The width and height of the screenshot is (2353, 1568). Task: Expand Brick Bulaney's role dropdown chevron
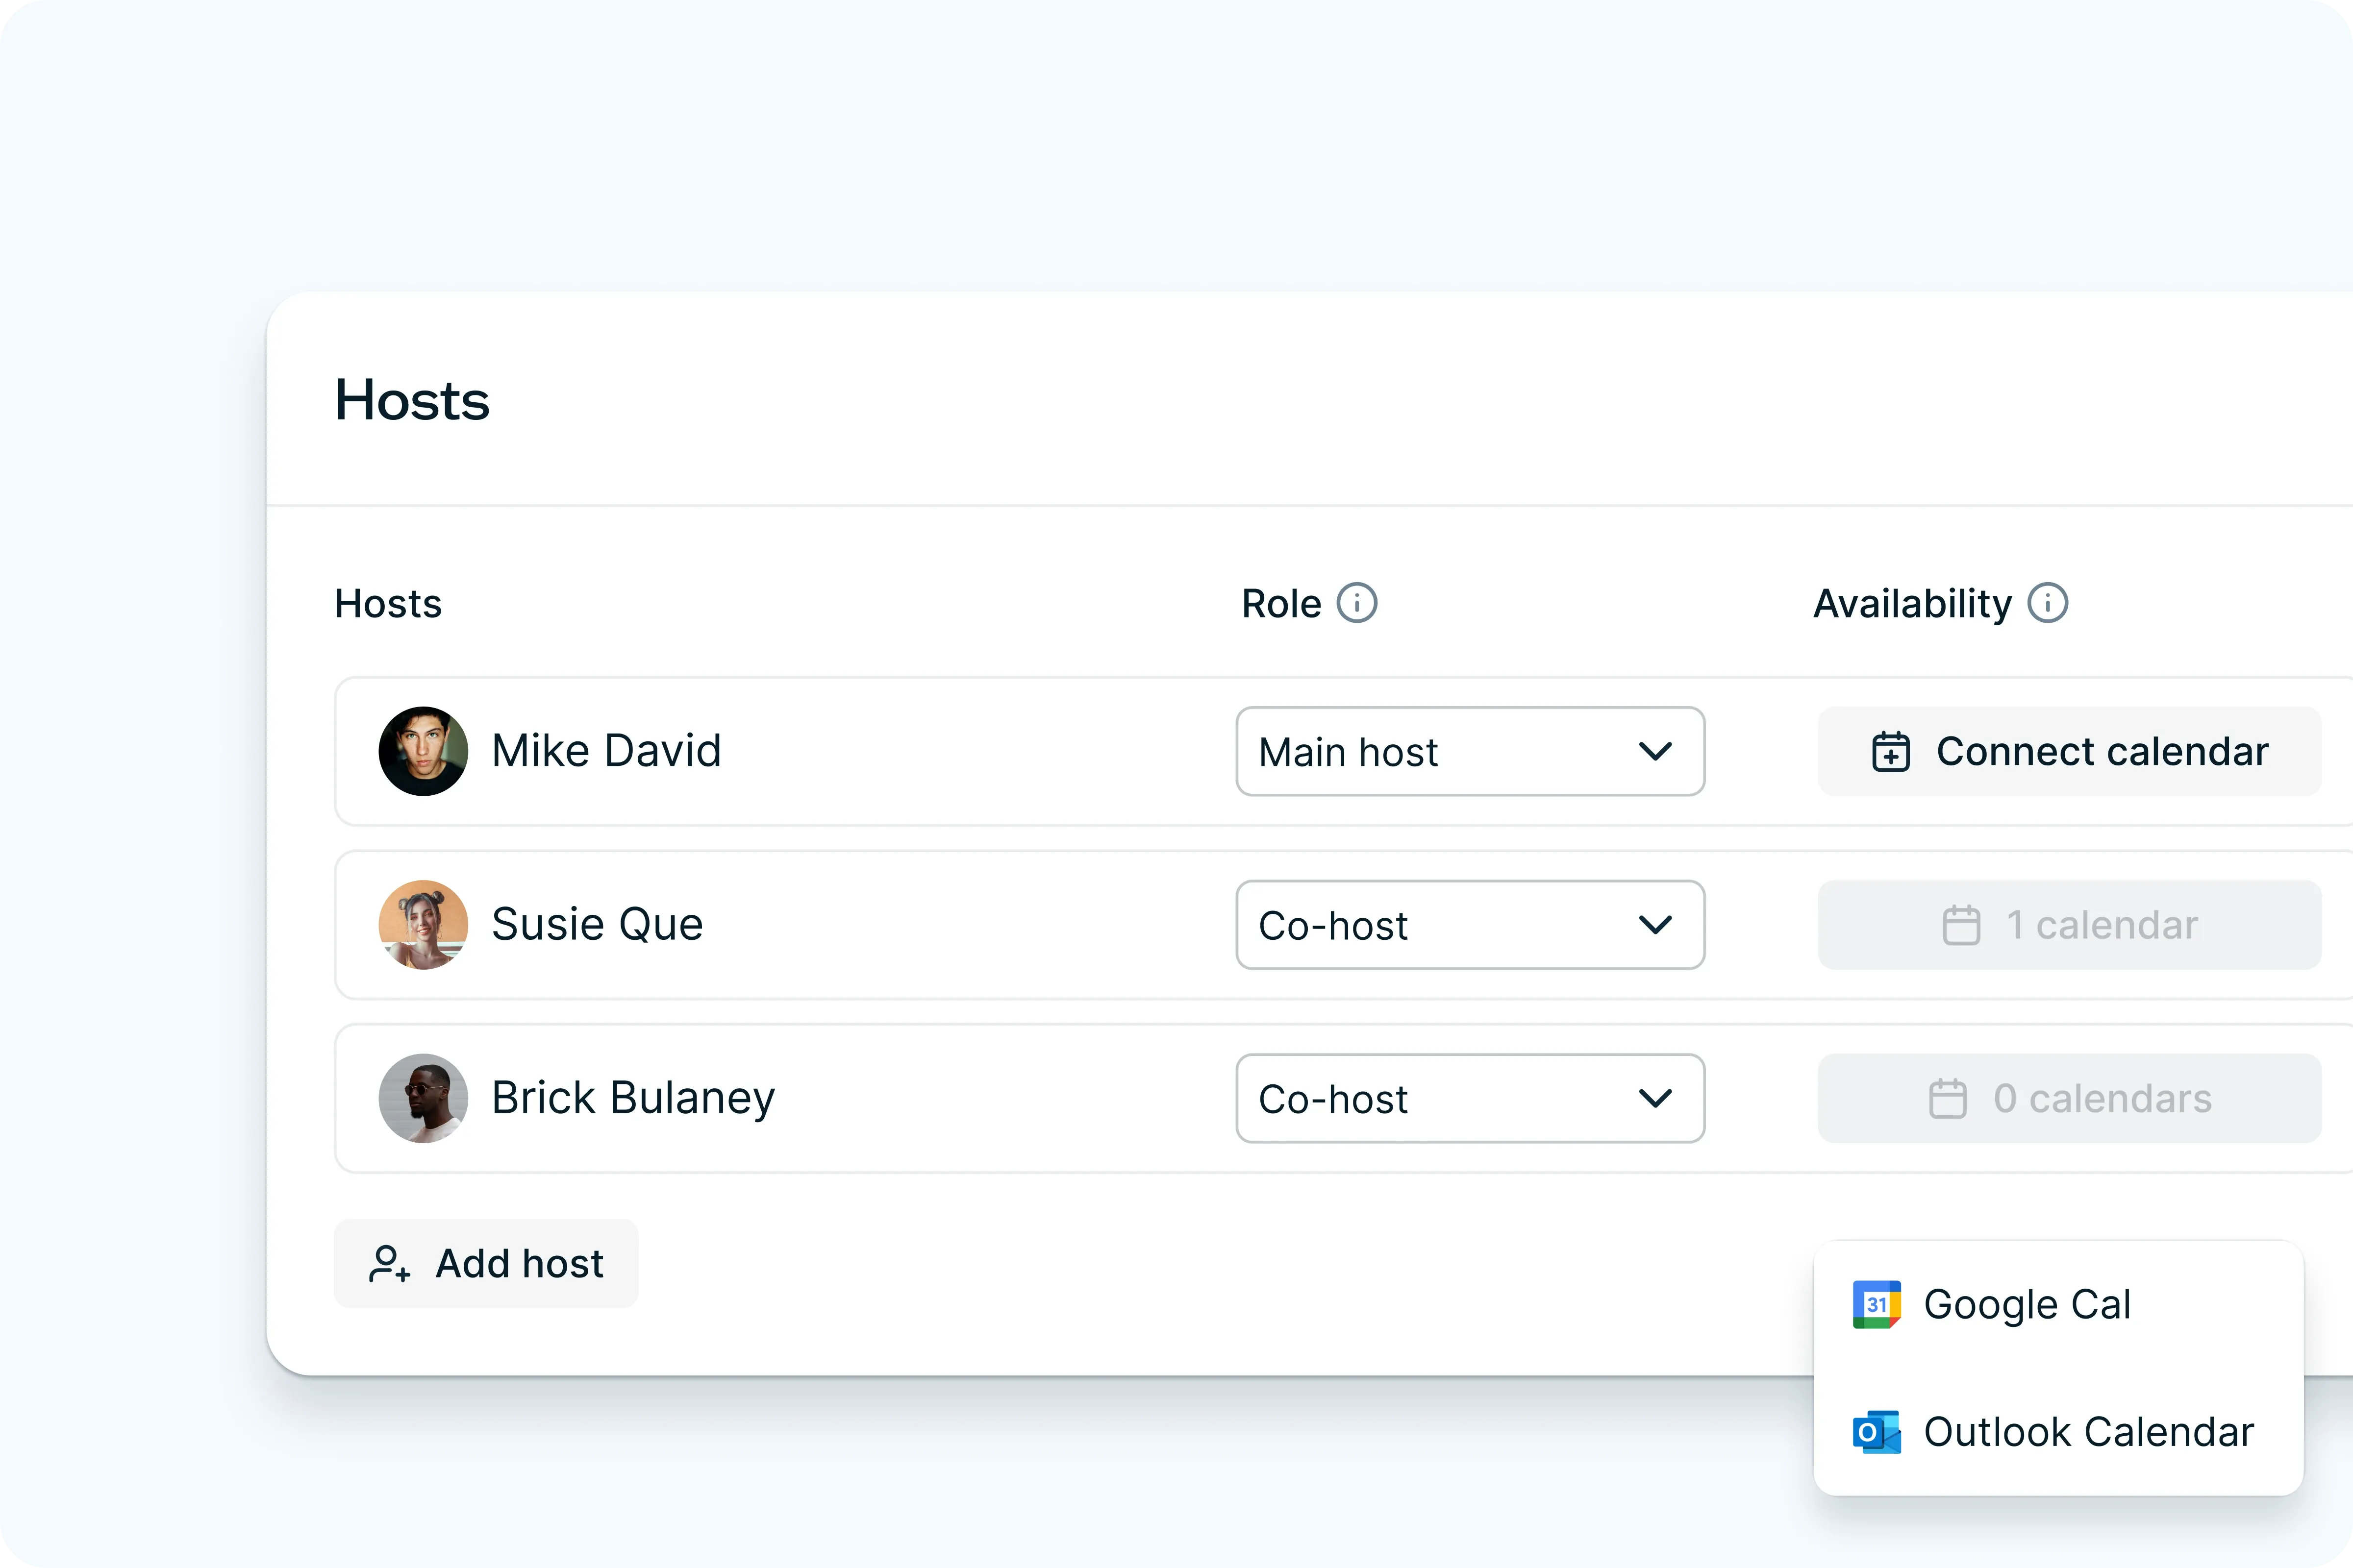click(x=1655, y=1098)
